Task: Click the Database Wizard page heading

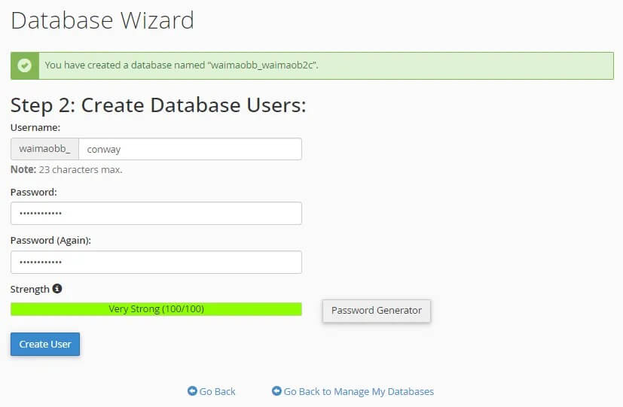Action: [102, 20]
